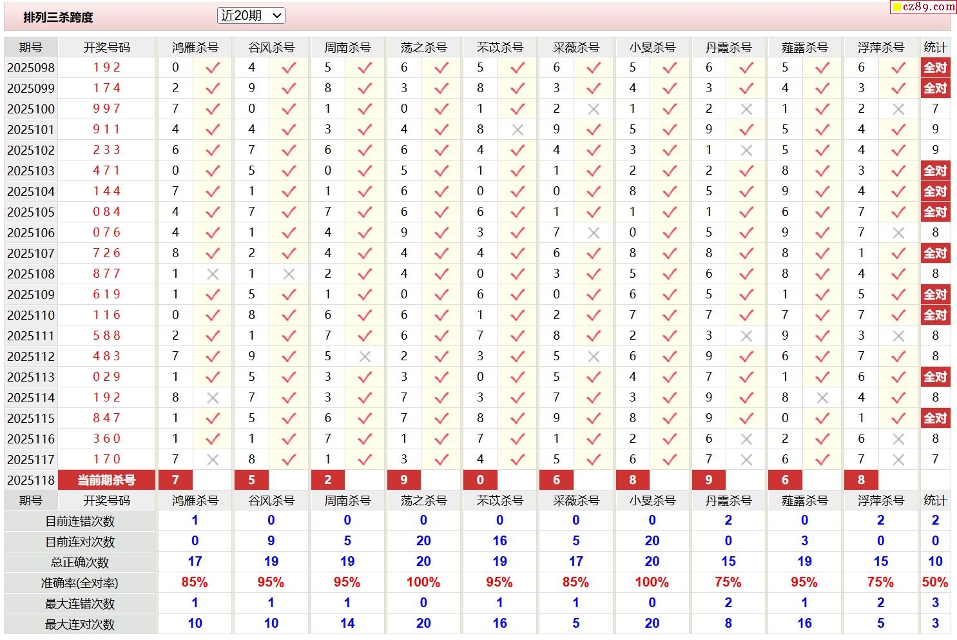Select the 小旻杀号 column header
This screenshot has height=640, width=957.
(x=652, y=48)
